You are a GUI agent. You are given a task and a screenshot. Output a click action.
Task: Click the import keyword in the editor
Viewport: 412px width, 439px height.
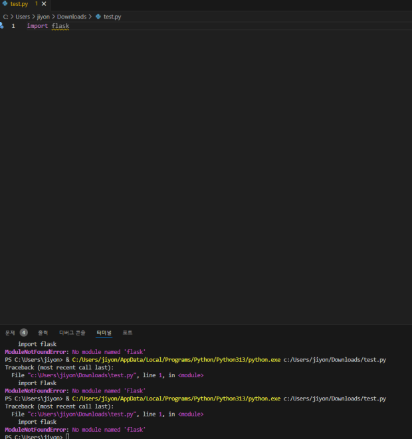pyautogui.click(x=37, y=26)
